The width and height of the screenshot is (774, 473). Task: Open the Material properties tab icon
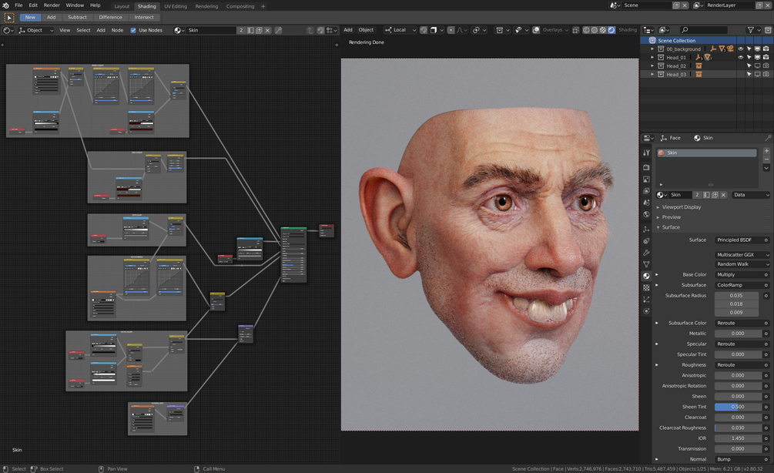click(x=646, y=276)
